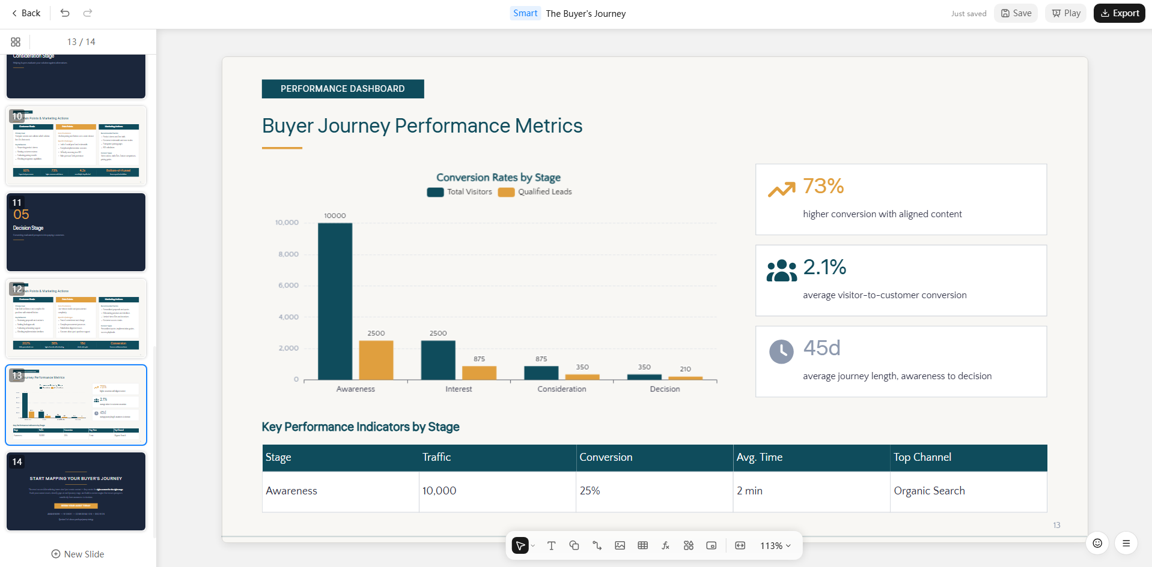Open the emoji feedback button
The image size is (1152, 567).
point(1097,543)
